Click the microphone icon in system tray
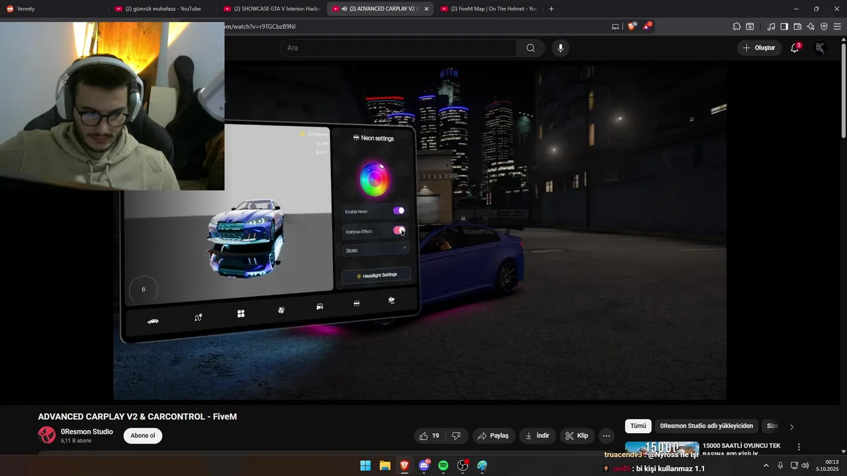The image size is (847, 476). 780,465
